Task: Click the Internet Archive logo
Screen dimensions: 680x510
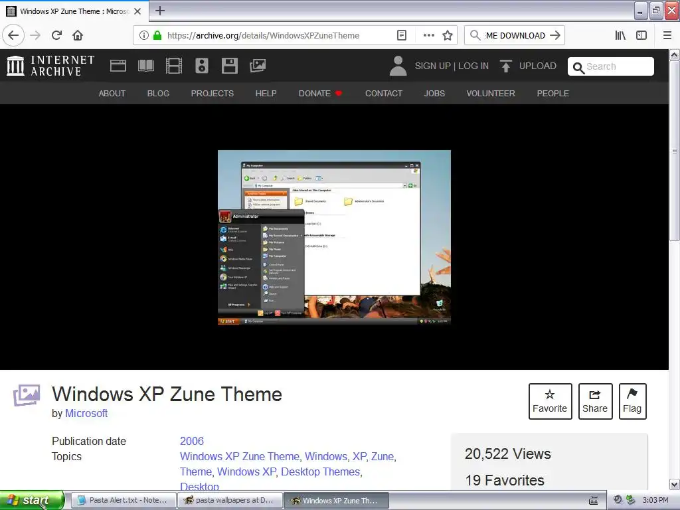Action: 50,66
